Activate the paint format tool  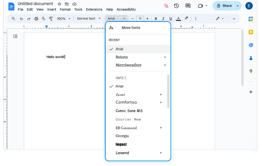click(x=51, y=18)
